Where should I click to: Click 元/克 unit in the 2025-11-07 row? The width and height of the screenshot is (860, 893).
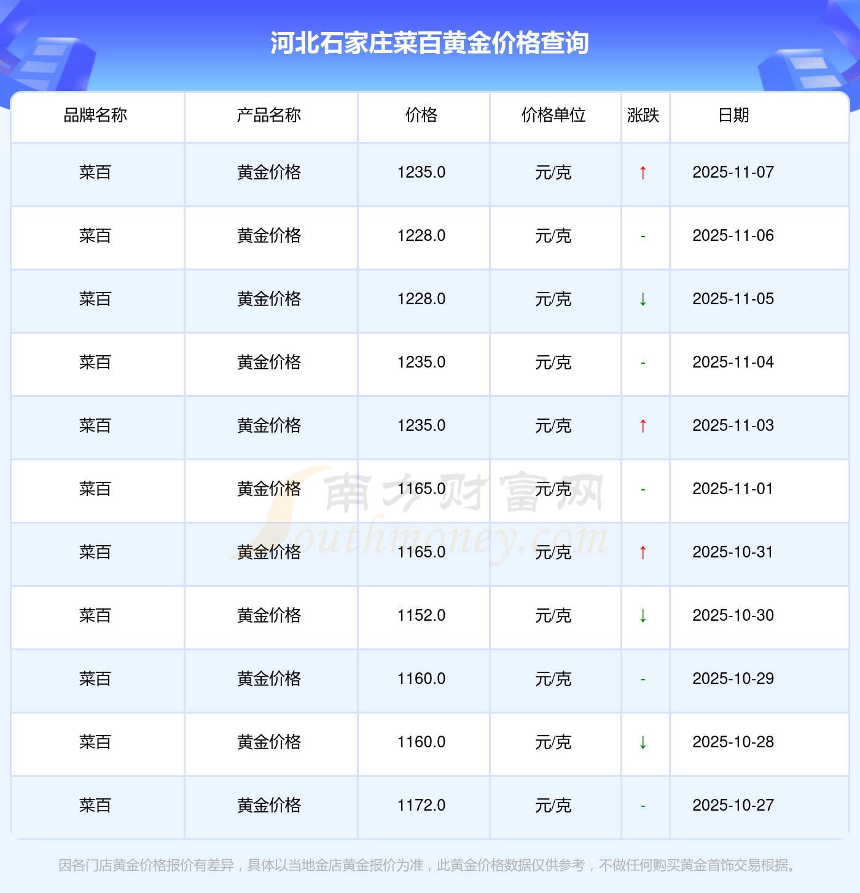553,173
